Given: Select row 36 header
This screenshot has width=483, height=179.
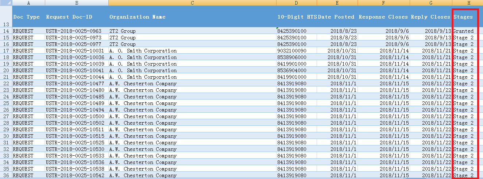Looking at the screenshot, I should click(x=6, y=175).
